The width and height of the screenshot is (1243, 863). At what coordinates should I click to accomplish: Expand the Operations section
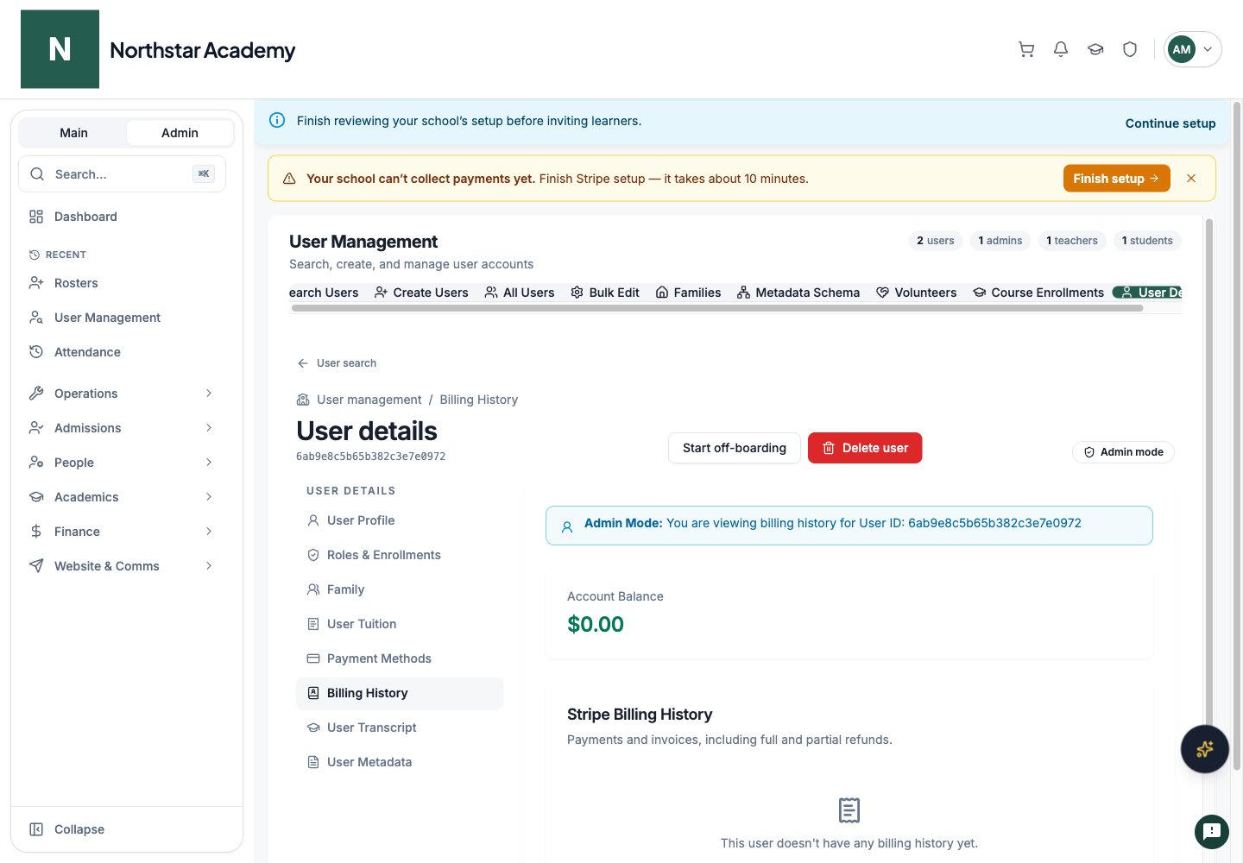pos(122,394)
